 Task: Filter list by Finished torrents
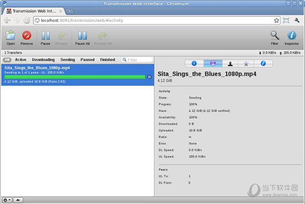tap(108, 60)
